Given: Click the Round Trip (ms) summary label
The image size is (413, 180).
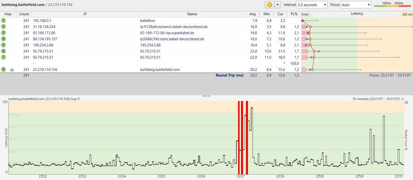Looking at the screenshot, I should tap(229, 75).
